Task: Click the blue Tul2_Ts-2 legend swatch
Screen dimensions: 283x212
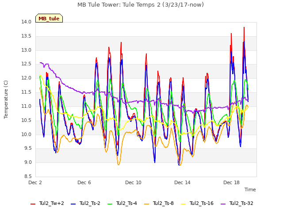Action: tap(73, 204)
